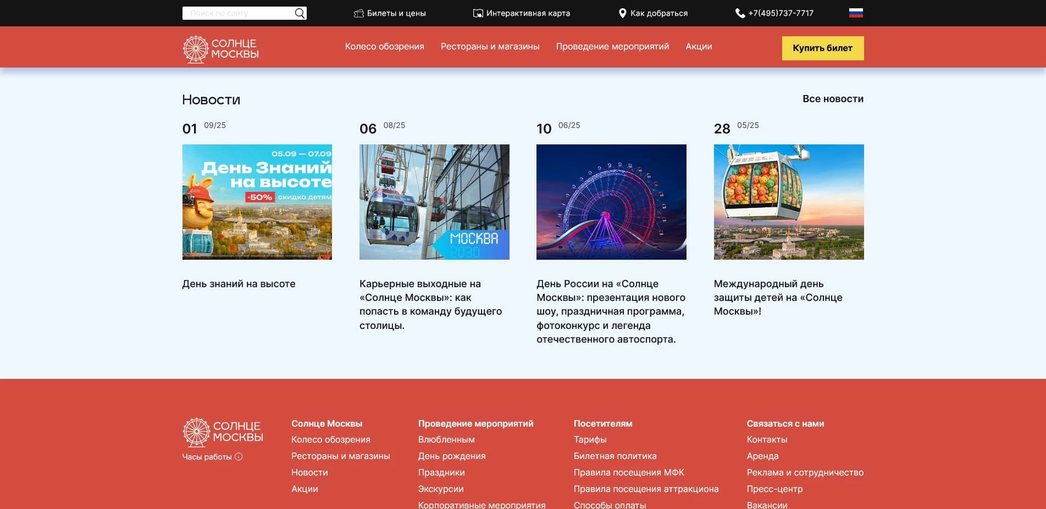Image resolution: width=1046 pixels, height=509 pixels.
Task: Click the Солнце Москвы ferris wheel logo in header
Action: 195,48
